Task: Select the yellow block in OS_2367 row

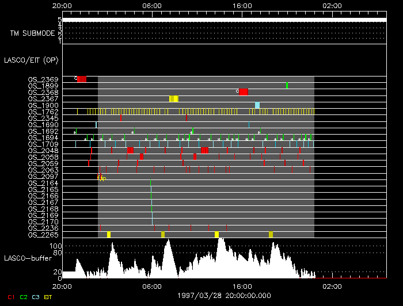Action: tap(174, 98)
